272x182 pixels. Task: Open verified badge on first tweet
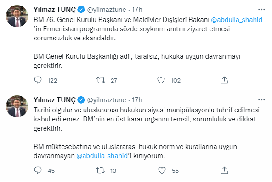coord(81,10)
